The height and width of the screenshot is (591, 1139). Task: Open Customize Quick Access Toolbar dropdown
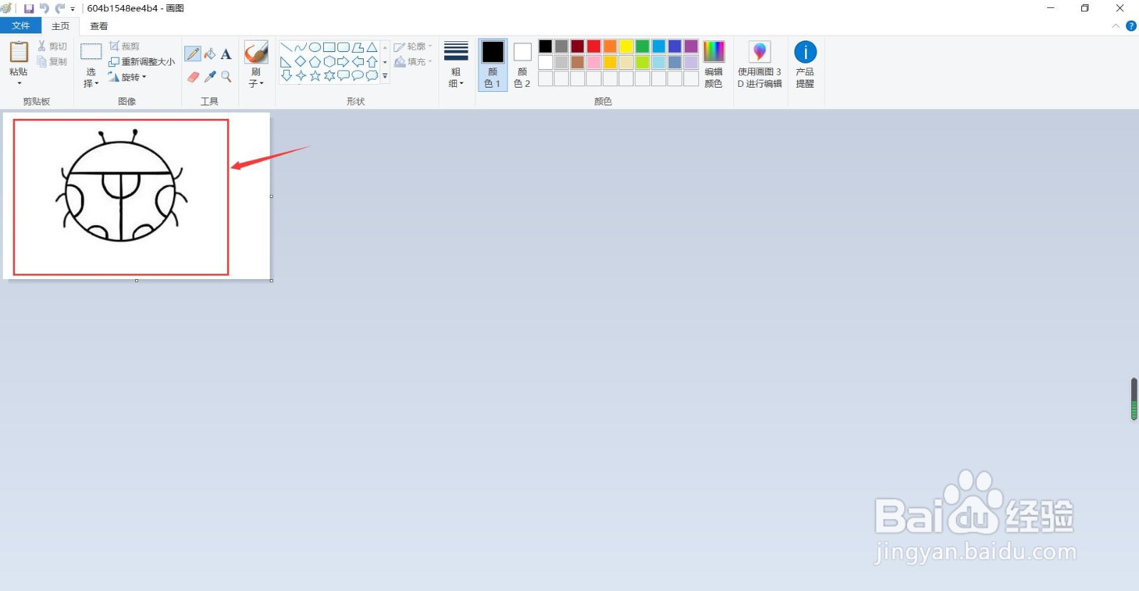click(73, 9)
